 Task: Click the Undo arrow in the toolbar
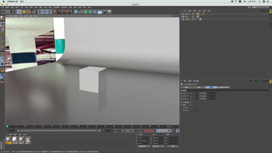[3, 12]
